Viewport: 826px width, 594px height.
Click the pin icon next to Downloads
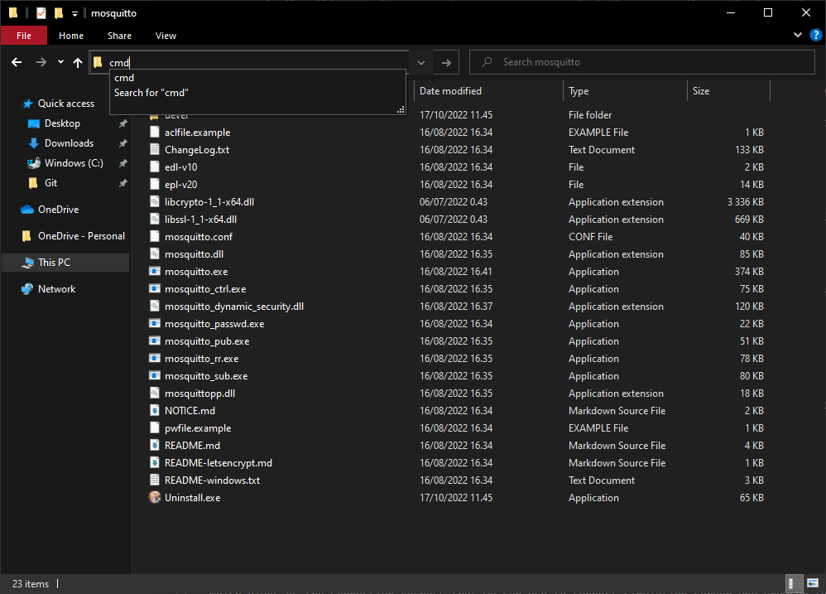[122, 143]
